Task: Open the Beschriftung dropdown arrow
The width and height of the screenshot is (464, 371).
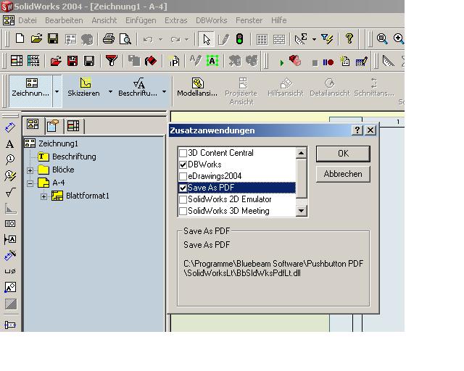Action: 165,92
